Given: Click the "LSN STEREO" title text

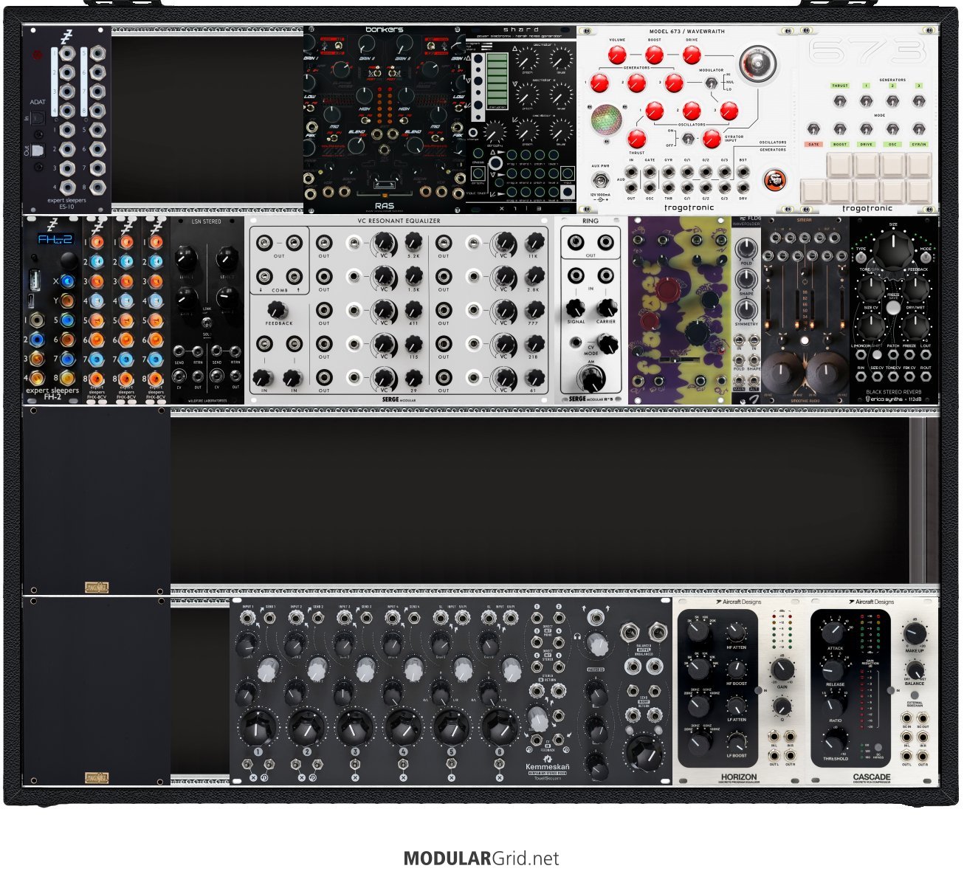Looking at the screenshot, I should 207,221.
